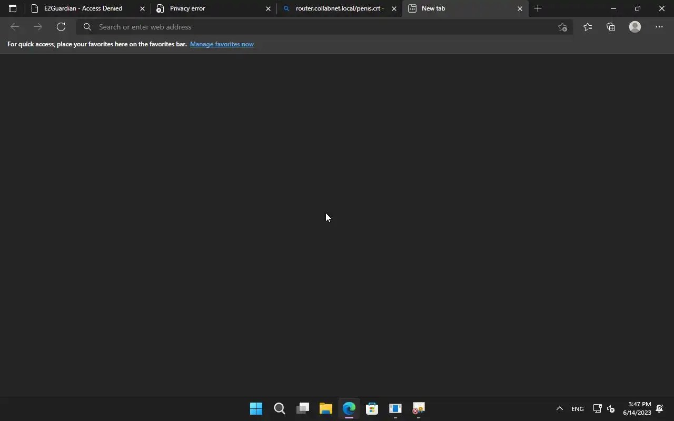Close the Privacy error tab
This screenshot has width=674, height=421.
(268, 8)
